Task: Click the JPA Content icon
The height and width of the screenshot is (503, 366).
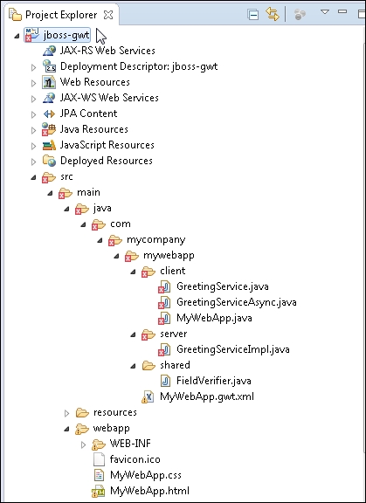Action: [x=49, y=114]
